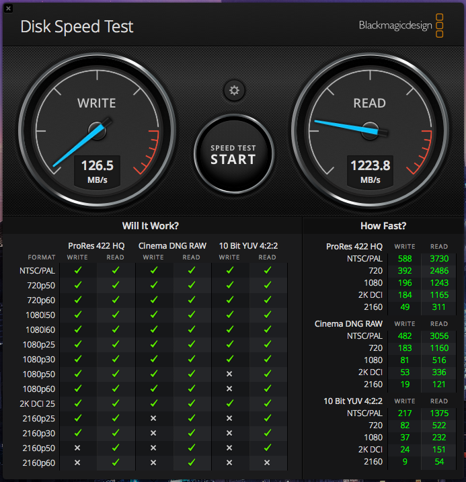Click ProRes 422 HQ write cross for 2160p50

[x=77, y=448]
